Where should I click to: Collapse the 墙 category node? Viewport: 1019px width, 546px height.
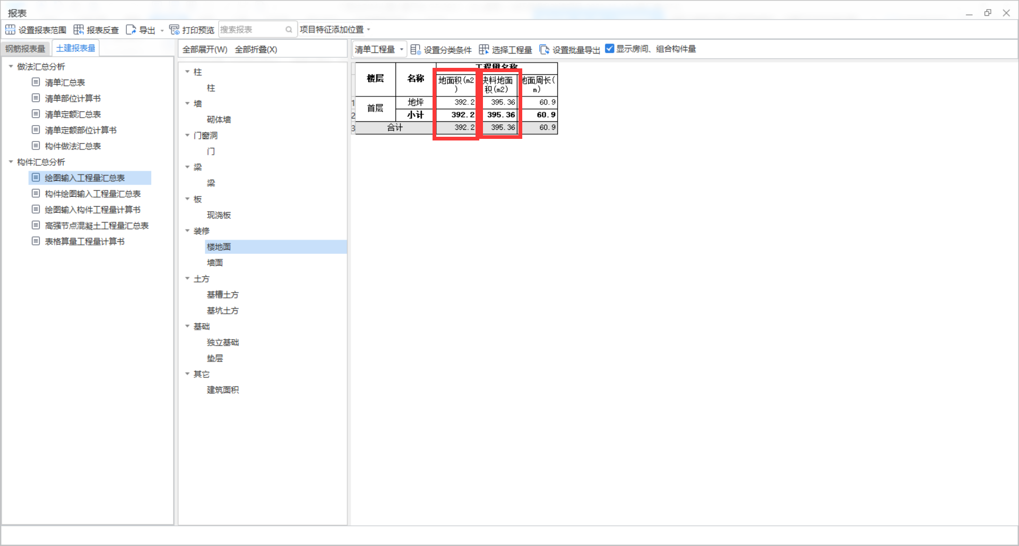(187, 103)
